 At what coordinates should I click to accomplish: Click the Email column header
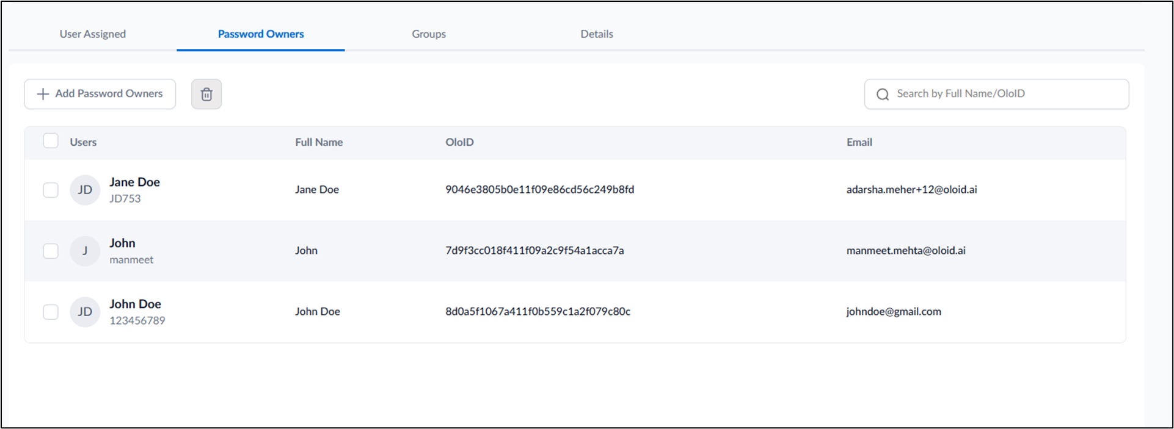click(859, 142)
